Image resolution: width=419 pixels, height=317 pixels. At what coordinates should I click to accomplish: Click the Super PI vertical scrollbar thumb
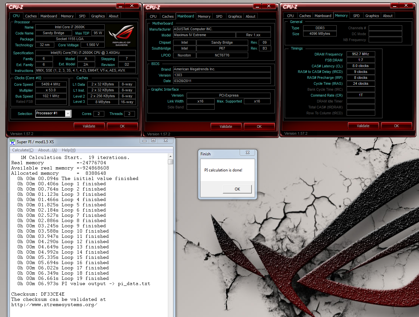(x=170, y=162)
